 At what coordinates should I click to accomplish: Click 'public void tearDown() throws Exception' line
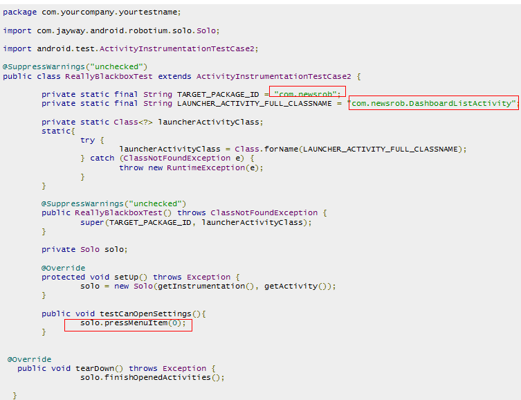tap(116, 368)
